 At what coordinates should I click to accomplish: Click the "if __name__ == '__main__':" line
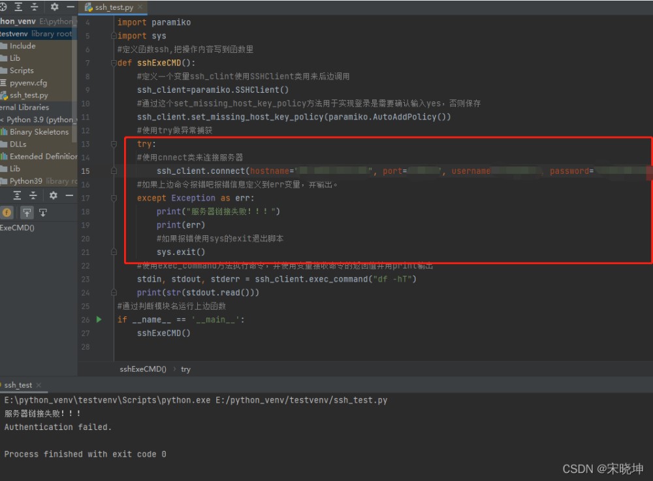(x=181, y=320)
